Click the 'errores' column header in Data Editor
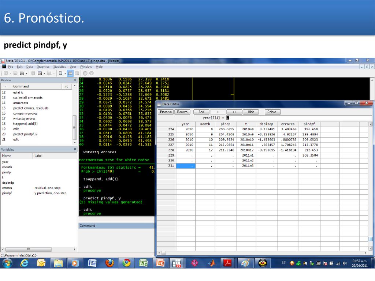The width and height of the screenshot is (375, 281). 288,124
